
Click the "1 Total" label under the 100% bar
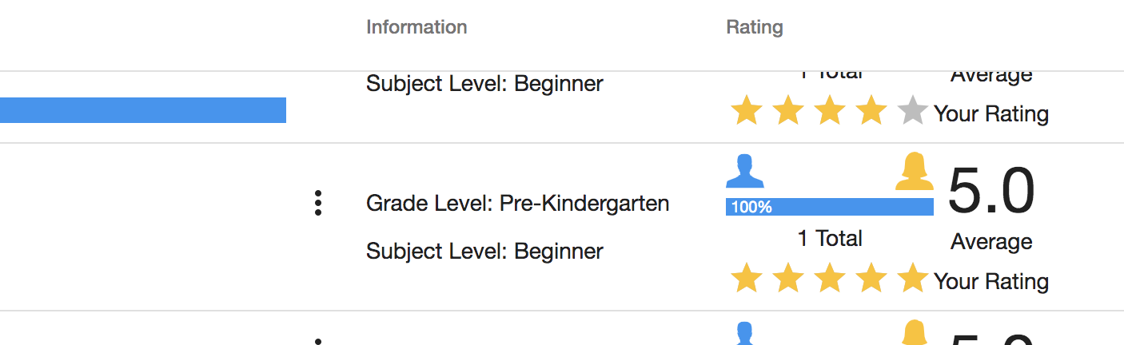[x=830, y=238]
